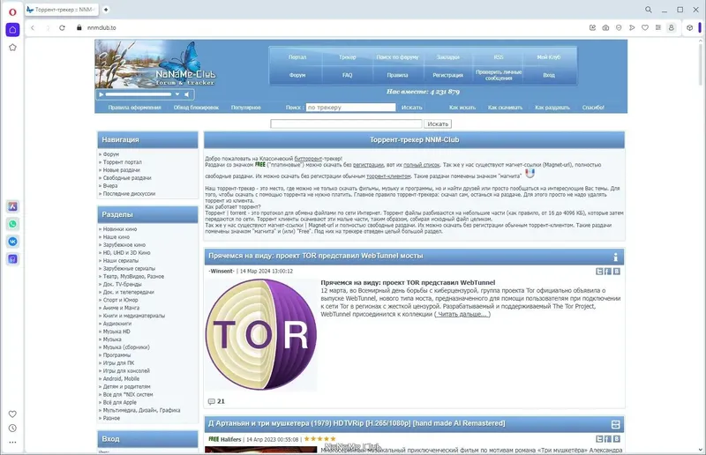The image size is (706, 455).
Task: Click the Торрент-трекер NNM browser tab
Action: click(61, 10)
